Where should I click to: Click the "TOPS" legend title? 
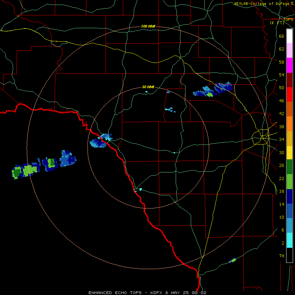[x=288, y=20]
